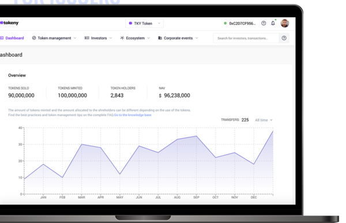346x223 pixels.
Task: Open notifications bell
Action: tap(273, 23)
